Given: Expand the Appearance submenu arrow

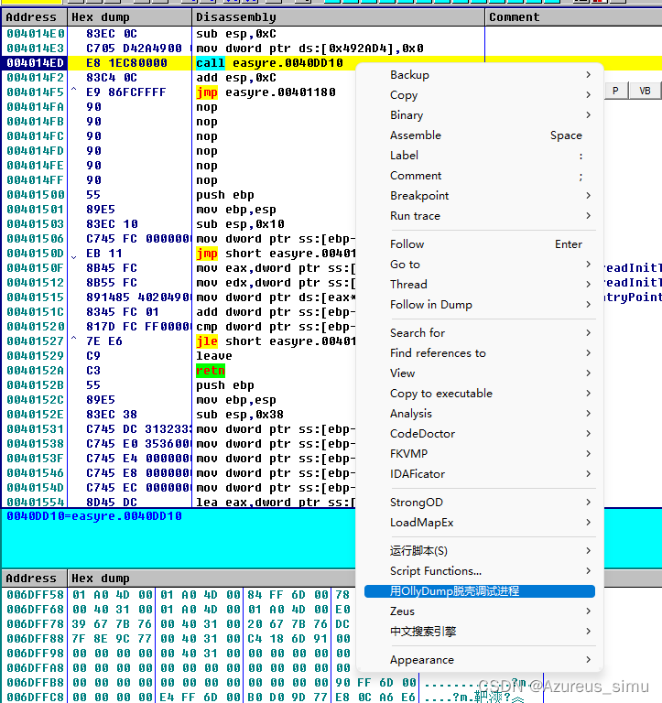Looking at the screenshot, I should (589, 659).
